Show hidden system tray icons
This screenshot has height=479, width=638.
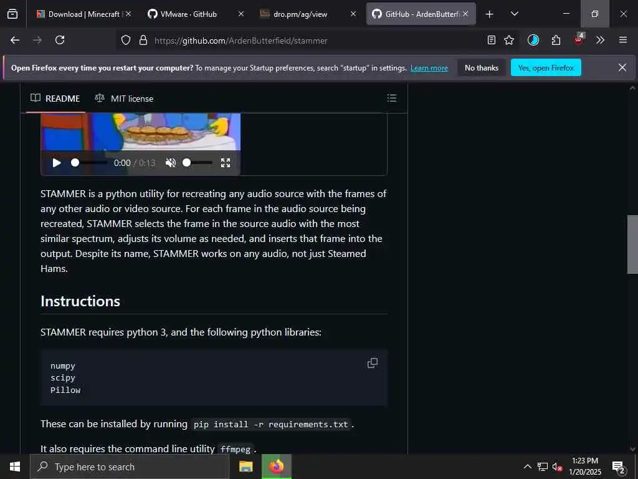point(527,467)
